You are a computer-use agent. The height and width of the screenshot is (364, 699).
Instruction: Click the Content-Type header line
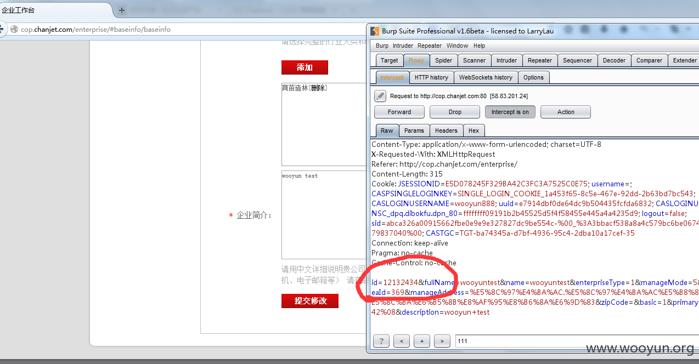tap(486, 144)
